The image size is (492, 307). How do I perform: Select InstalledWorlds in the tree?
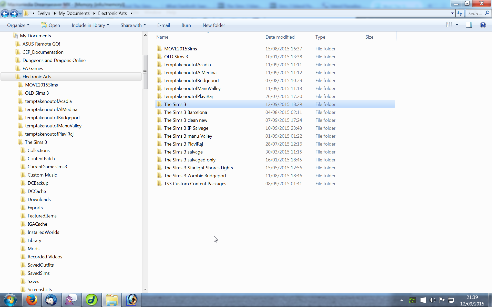(43, 232)
